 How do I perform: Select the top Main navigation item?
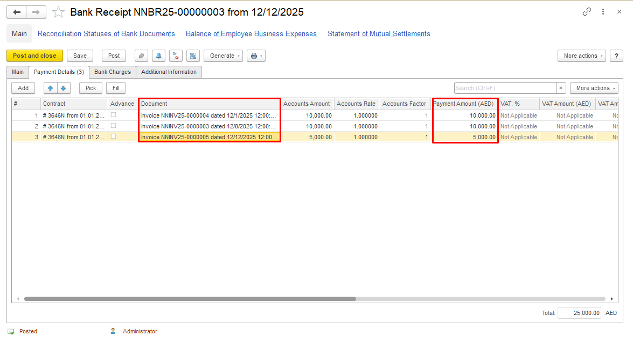click(x=19, y=34)
